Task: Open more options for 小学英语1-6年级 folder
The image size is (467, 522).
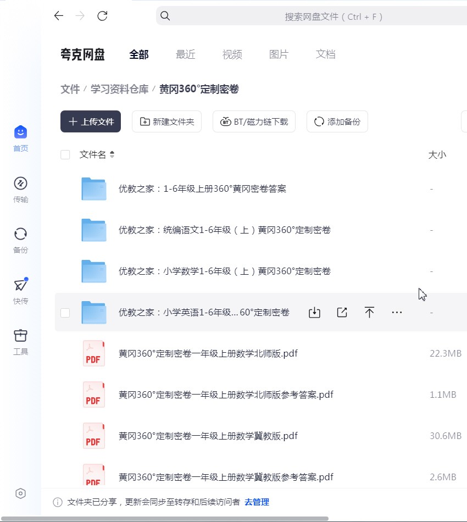Action: 397,313
